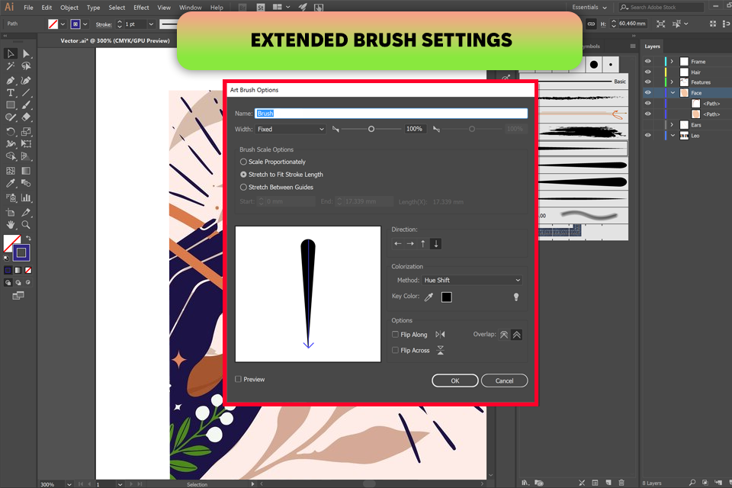Select the Artboard tool
732x488 pixels.
[10, 213]
